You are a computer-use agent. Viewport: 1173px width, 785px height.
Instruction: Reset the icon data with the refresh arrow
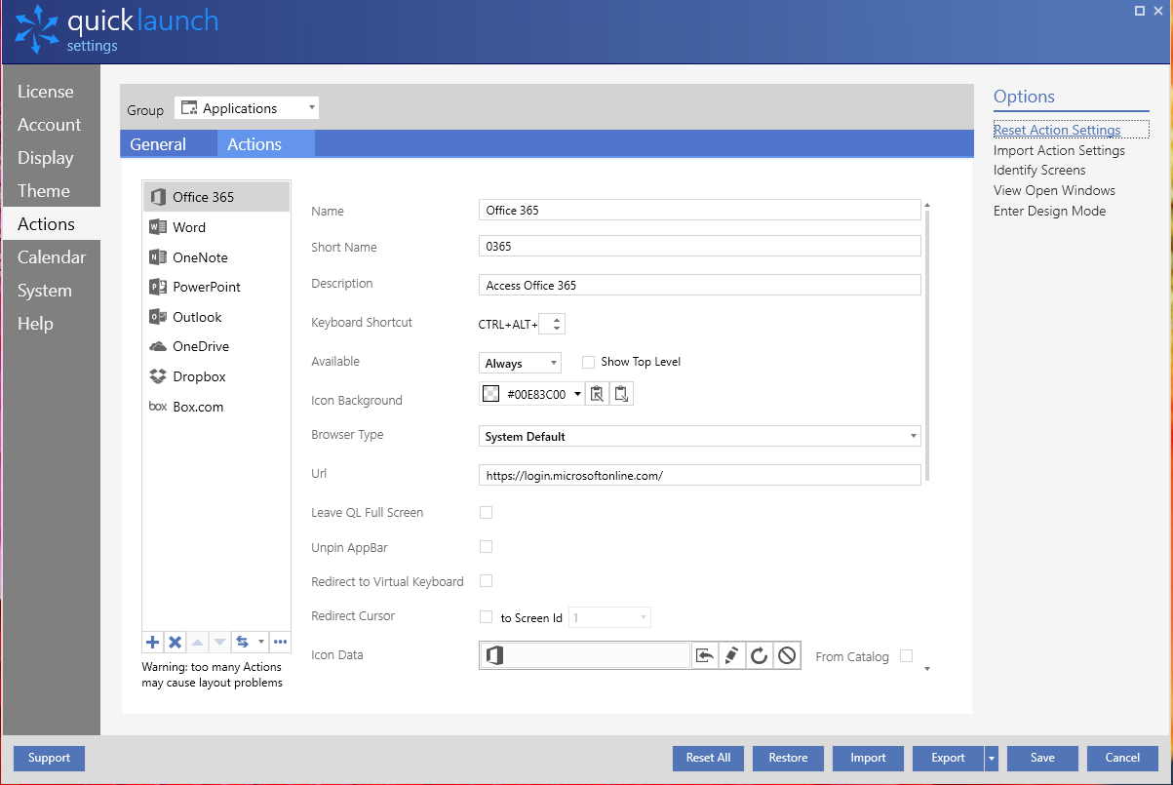point(759,655)
